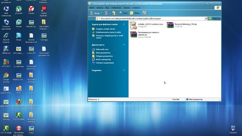Click Мой компьютер in the status bar
Image resolution: width=242 pixels, height=136 pixels.
[194, 99]
